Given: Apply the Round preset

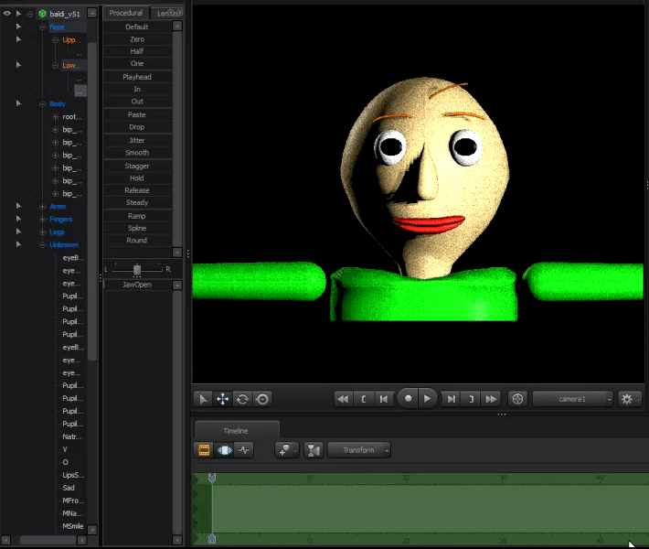Looking at the screenshot, I should pos(137,241).
